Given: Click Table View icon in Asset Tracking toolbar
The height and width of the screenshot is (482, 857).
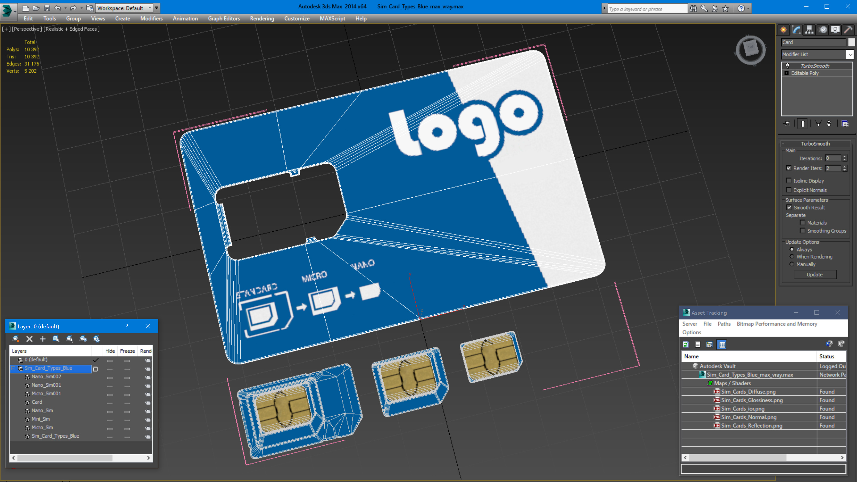Looking at the screenshot, I should (722, 344).
